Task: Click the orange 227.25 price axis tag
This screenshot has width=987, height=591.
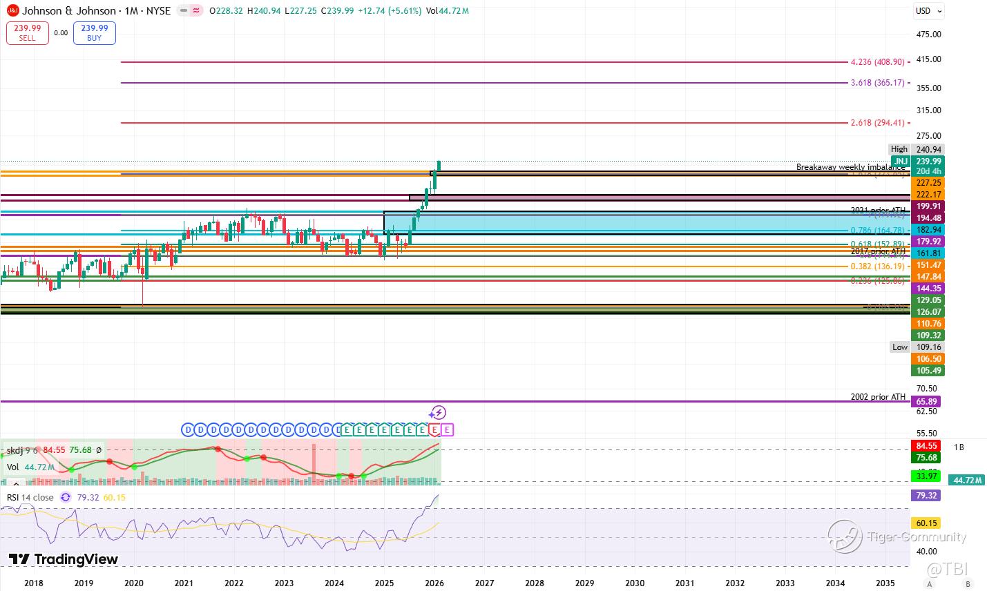Action: coord(928,183)
